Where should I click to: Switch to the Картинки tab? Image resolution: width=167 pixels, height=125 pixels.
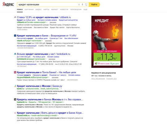[x=29, y=10]
